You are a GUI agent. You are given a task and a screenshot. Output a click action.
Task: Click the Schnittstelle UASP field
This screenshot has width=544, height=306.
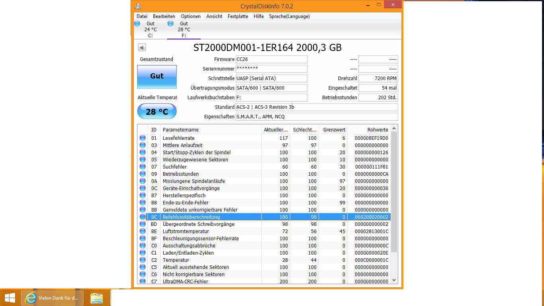click(x=271, y=78)
